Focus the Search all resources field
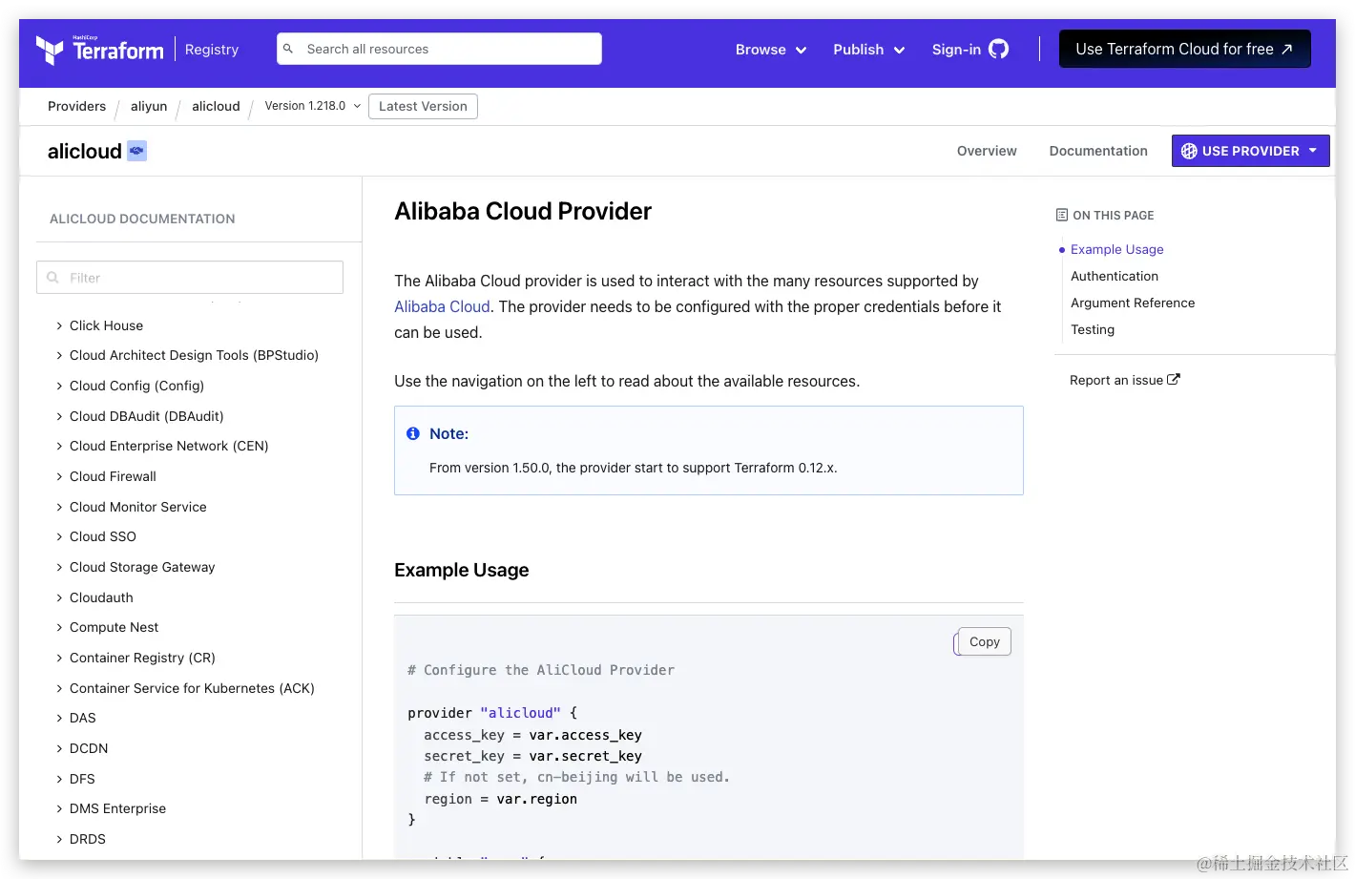The image size is (1355, 879). click(439, 49)
